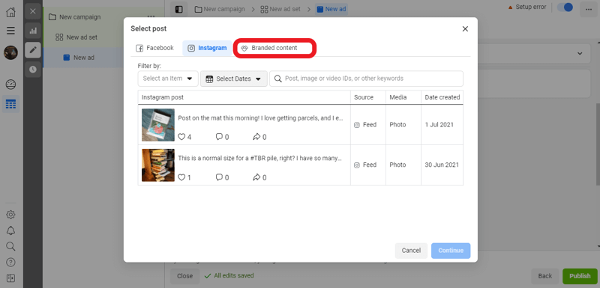
Task: Click the comment icon on TBR post
Action: pyautogui.click(x=219, y=177)
